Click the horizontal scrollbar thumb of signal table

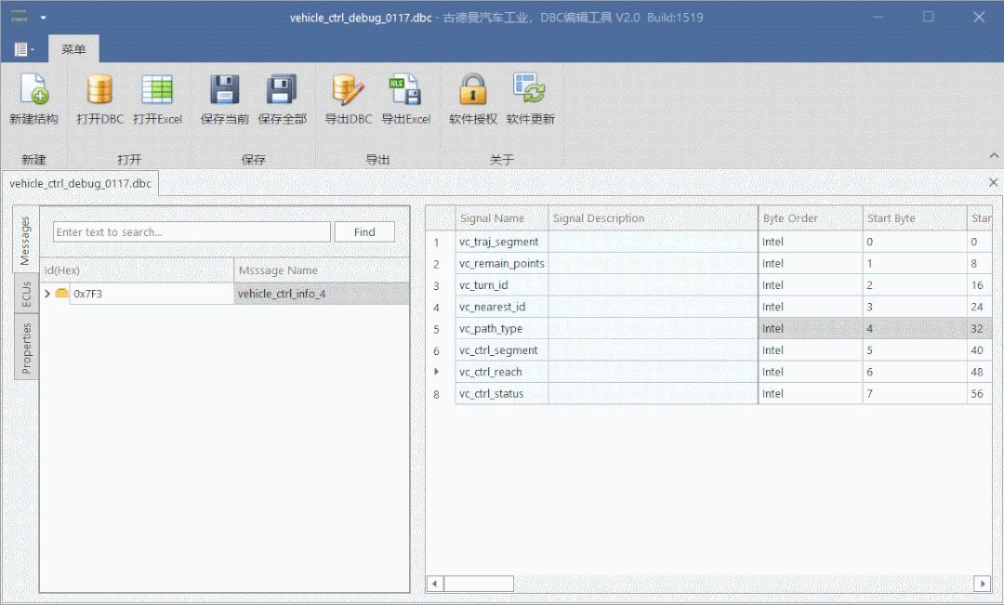coord(479,584)
